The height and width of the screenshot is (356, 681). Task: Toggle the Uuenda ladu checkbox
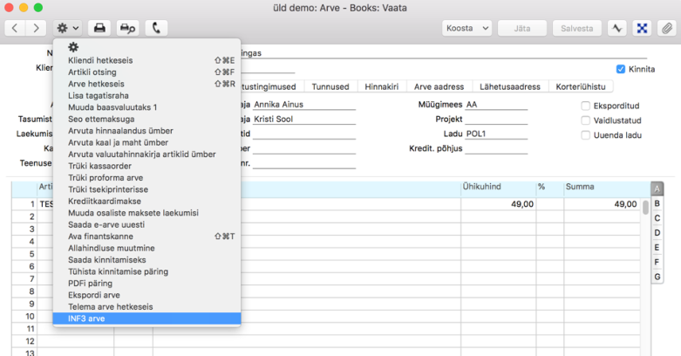click(x=585, y=135)
